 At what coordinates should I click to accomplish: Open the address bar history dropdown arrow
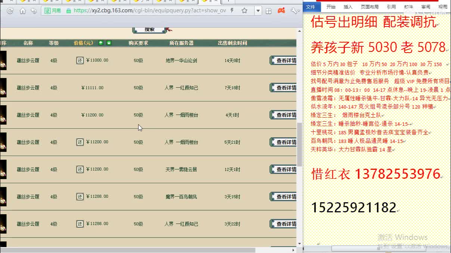click(x=258, y=11)
